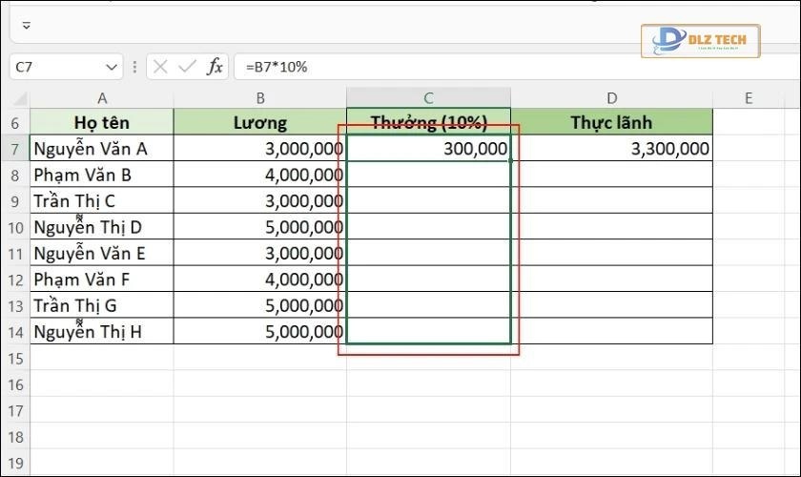This screenshot has height=477, width=801.
Task: Click the 'Họ tên' header cell
Action: [x=102, y=122]
